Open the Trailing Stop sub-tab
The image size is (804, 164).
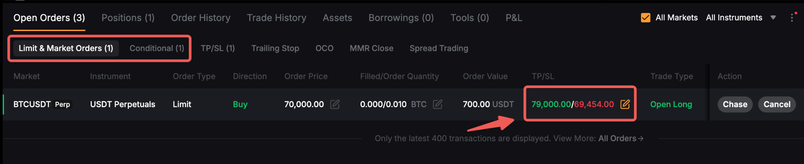275,48
